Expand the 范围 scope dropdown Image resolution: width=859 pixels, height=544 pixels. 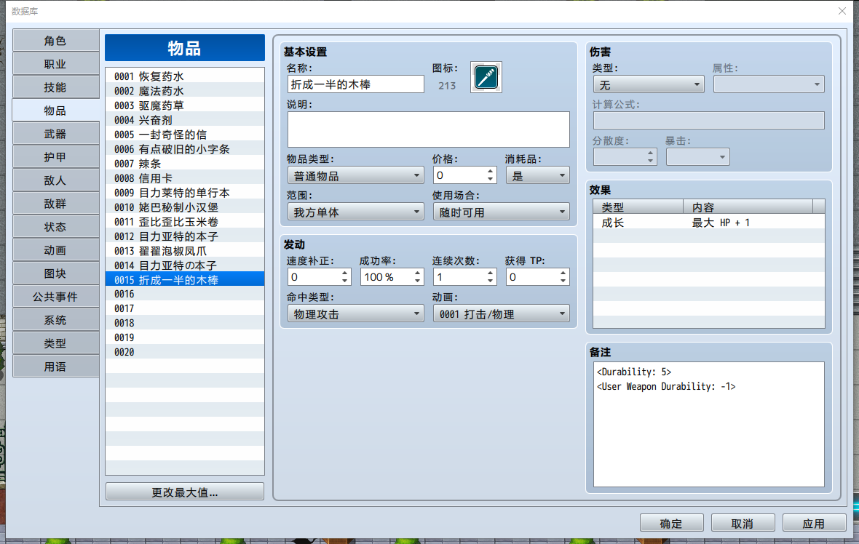point(355,212)
